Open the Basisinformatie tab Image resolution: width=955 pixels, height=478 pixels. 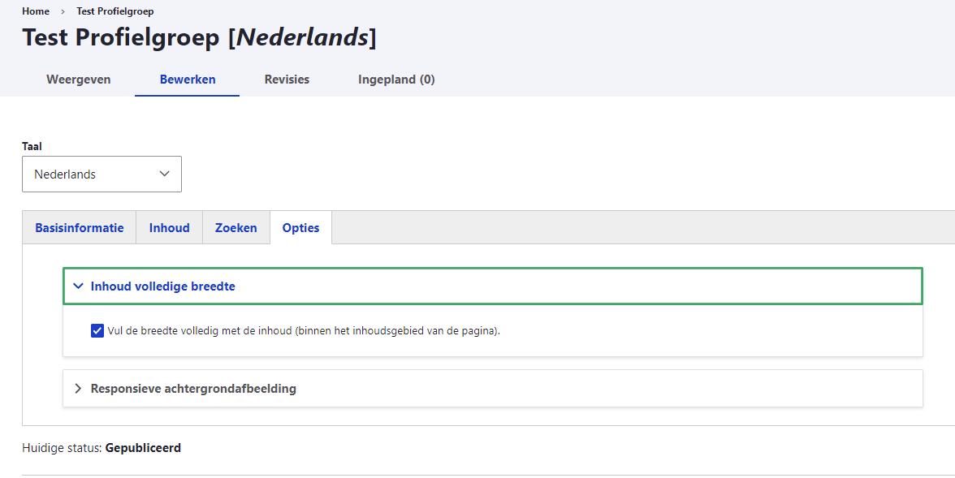point(80,228)
